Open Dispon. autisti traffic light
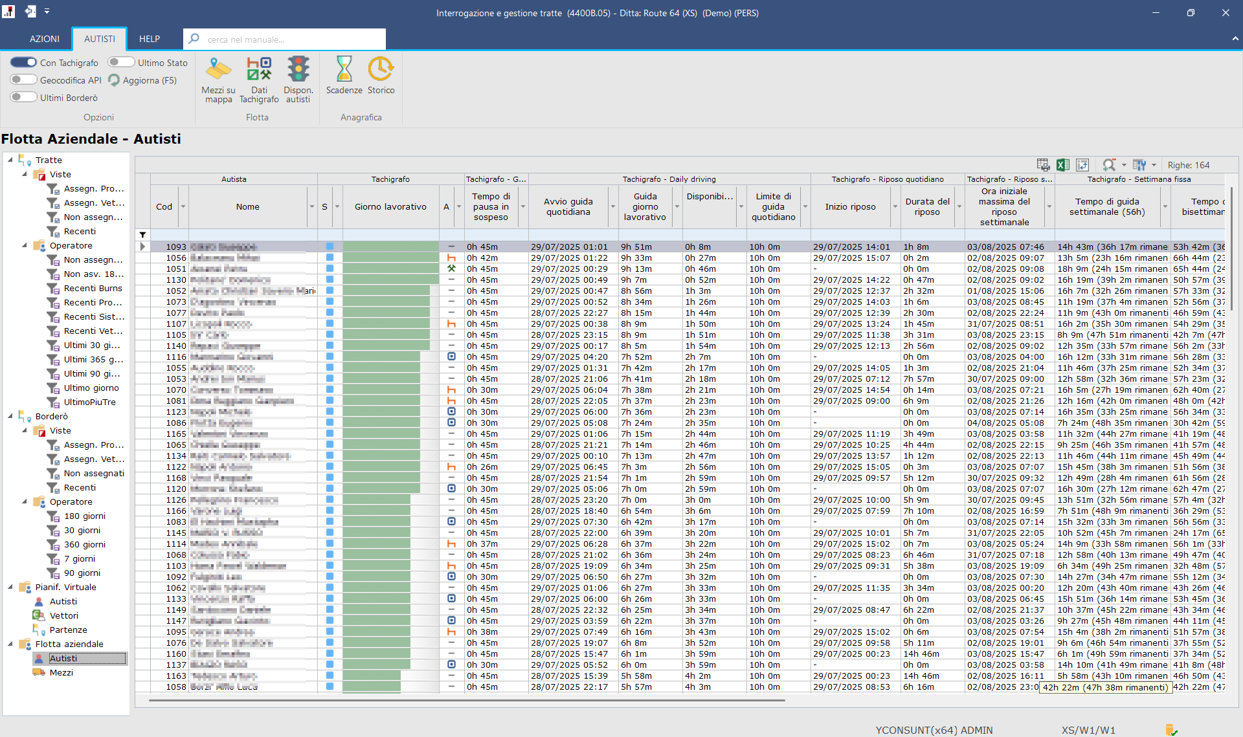Image resolution: width=1243 pixels, height=737 pixels. click(x=298, y=70)
